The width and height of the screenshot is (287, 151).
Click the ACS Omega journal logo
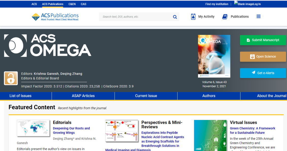pos(48,45)
